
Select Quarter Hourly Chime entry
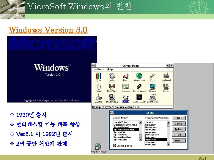point(126,125)
